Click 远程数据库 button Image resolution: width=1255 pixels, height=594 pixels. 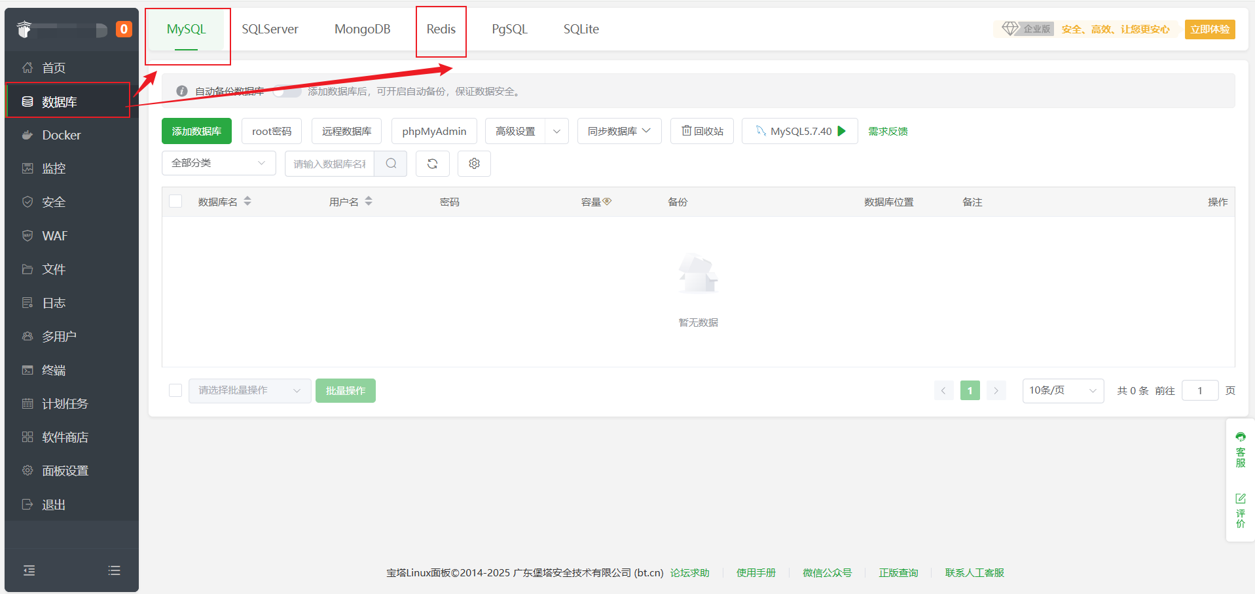(x=346, y=131)
